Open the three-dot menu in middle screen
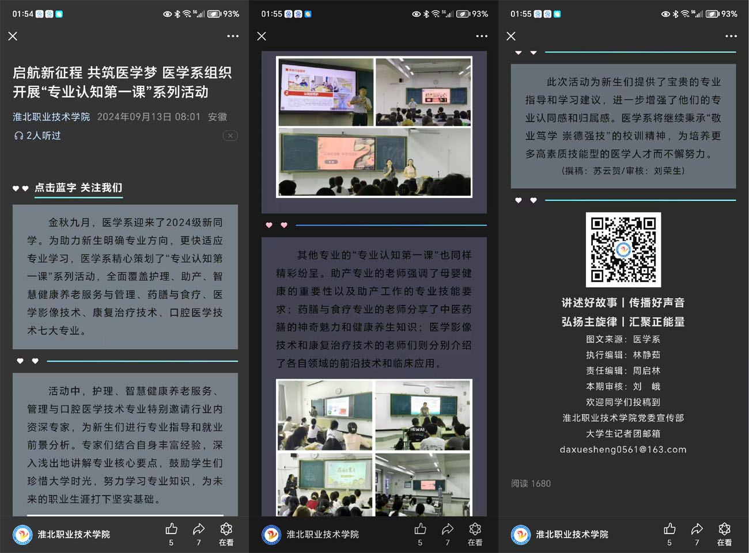 point(482,36)
